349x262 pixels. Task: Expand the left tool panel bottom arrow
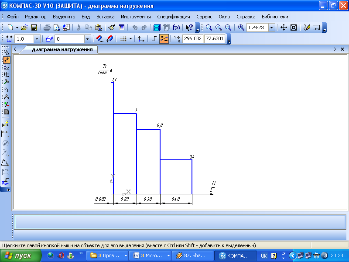(x=8, y=190)
